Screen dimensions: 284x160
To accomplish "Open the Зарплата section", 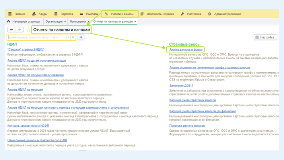I will tap(67, 14).
